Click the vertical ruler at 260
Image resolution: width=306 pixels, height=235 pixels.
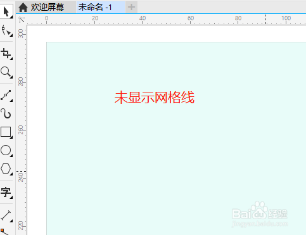pos(21,130)
